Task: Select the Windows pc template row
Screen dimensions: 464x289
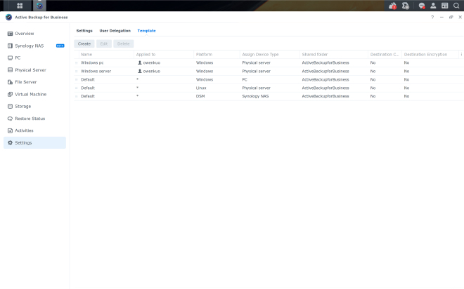Action: (269, 62)
